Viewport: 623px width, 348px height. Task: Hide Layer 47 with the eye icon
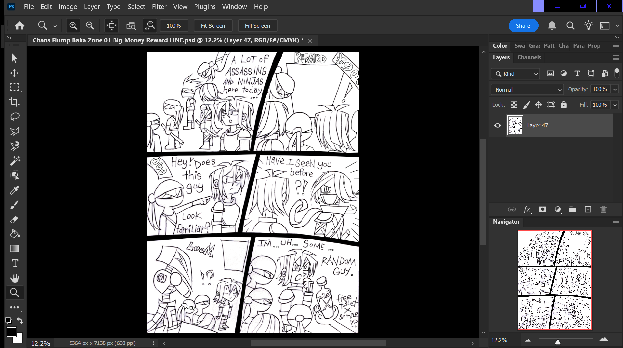tap(498, 125)
